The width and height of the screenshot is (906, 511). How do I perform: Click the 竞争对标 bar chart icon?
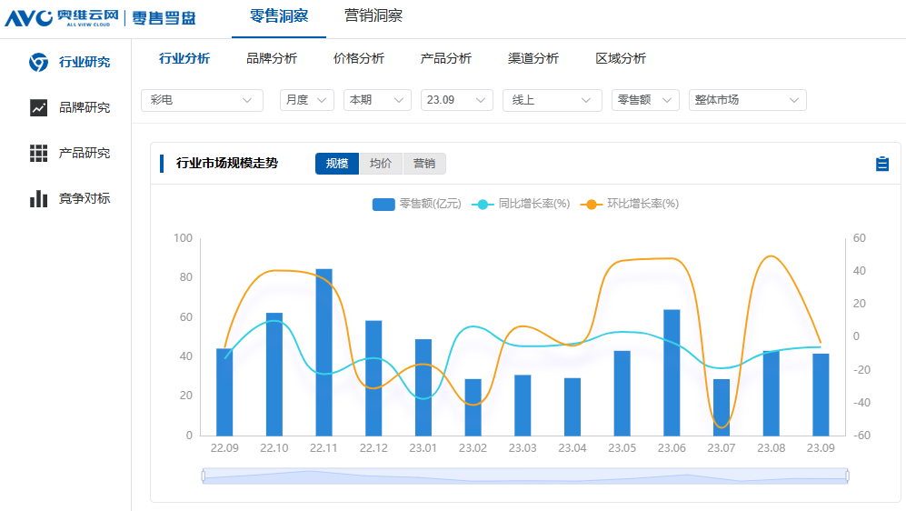[x=39, y=198]
